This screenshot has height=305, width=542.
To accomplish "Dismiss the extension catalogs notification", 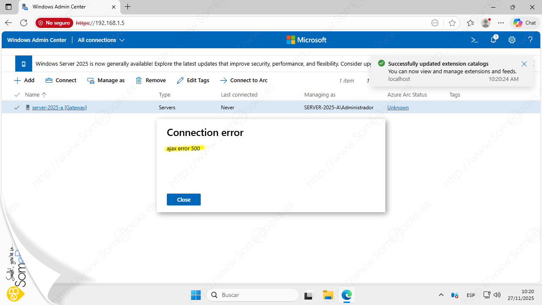I will coord(524,64).
